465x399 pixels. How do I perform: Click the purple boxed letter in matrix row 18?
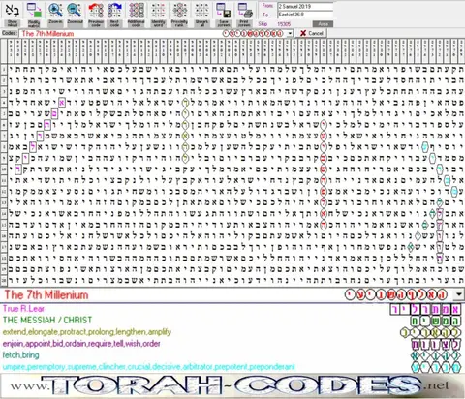[440, 258]
